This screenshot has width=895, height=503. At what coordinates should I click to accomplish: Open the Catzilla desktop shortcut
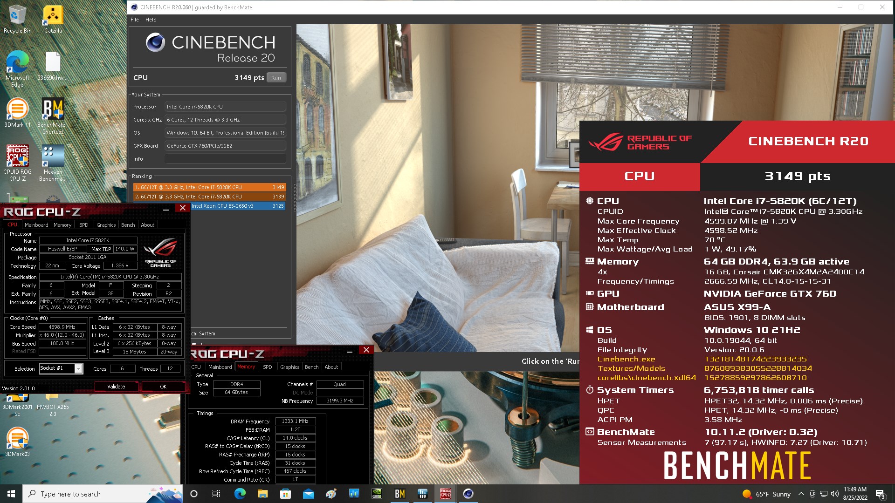53,19
